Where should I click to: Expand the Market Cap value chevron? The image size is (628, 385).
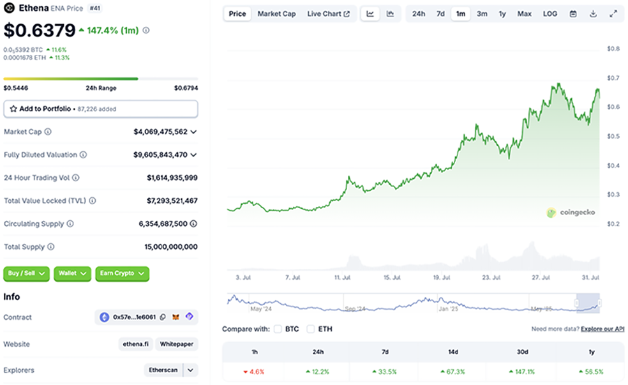[194, 132]
